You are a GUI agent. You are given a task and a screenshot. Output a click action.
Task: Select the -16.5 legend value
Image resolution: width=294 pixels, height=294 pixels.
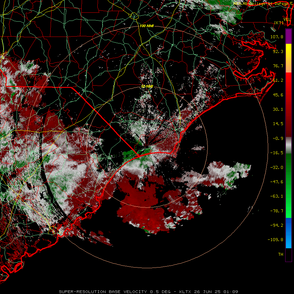(277, 153)
